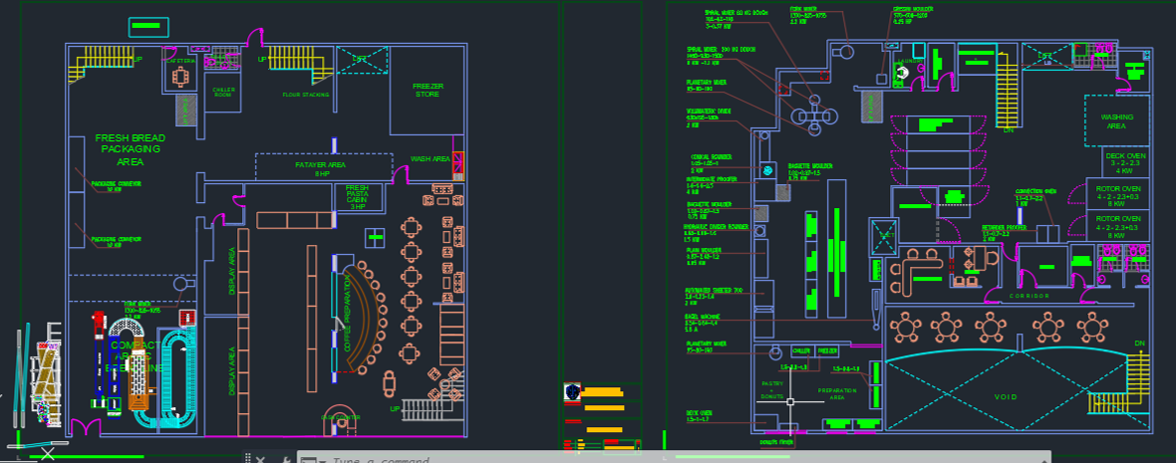Pick the CHILLER ROOM label
The height and width of the screenshot is (463, 1176).
pyautogui.click(x=222, y=93)
